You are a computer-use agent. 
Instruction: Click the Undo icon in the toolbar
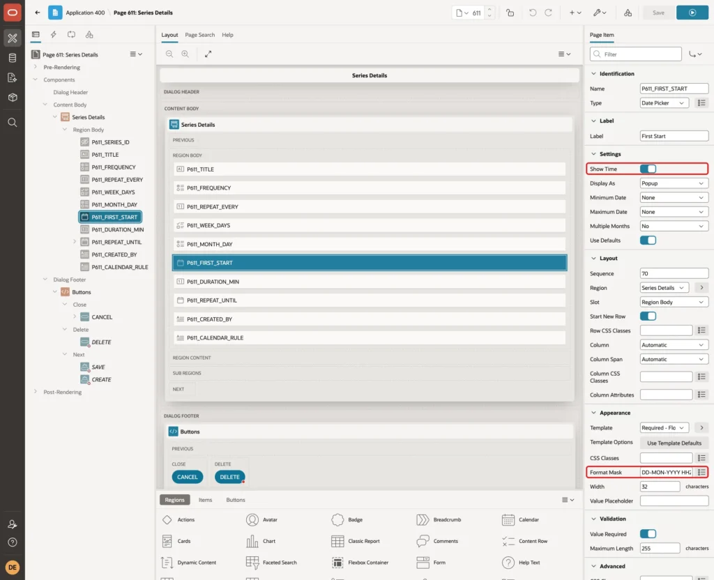pyautogui.click(x=532, y=13)
